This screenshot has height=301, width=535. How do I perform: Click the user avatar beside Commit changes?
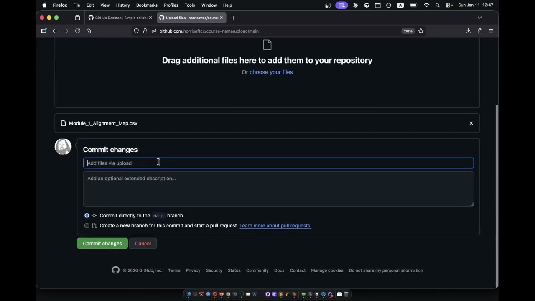point(63,147)
